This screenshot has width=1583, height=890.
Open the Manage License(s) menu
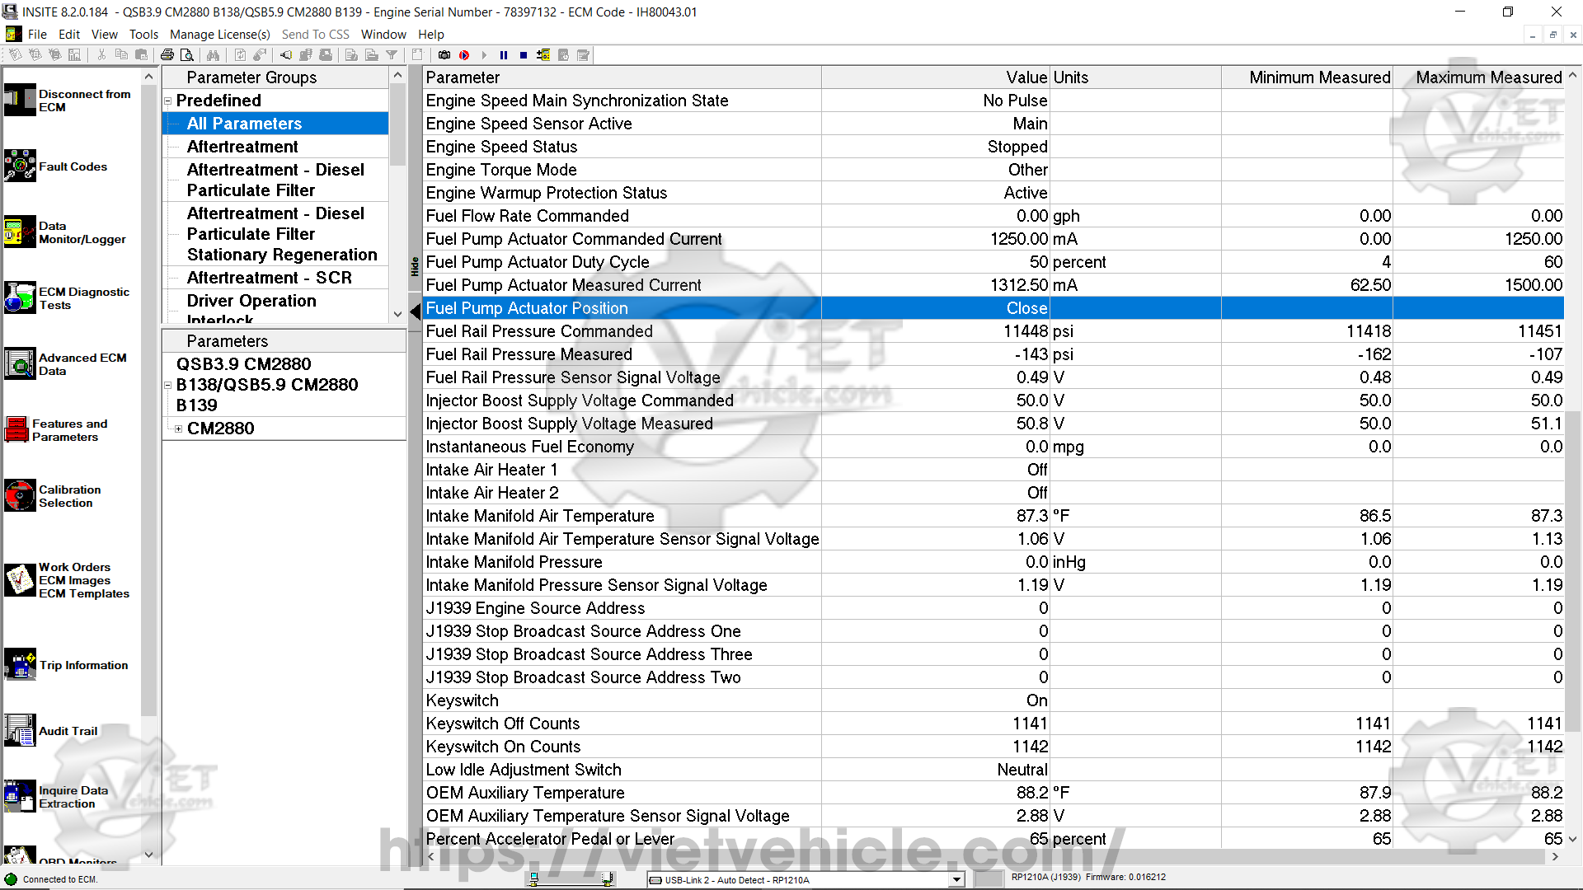click(219, 35)
